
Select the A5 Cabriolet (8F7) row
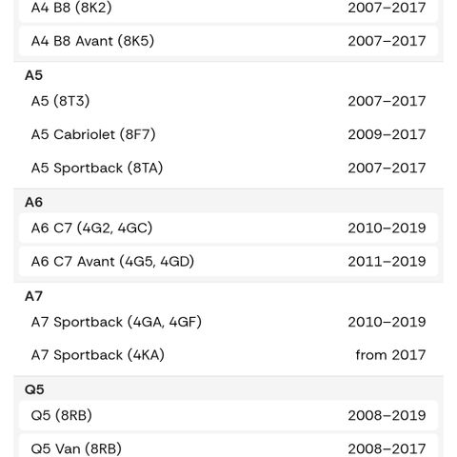coord(228,134)
